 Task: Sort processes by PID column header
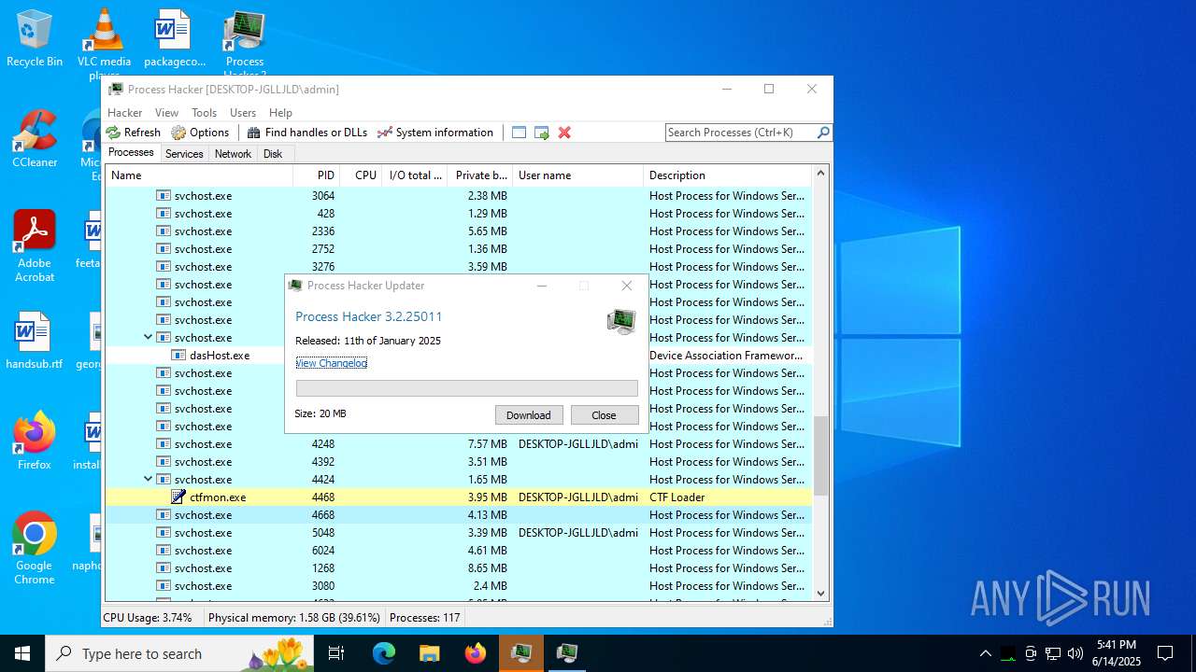pyautogui.click(x=317, y=175)
